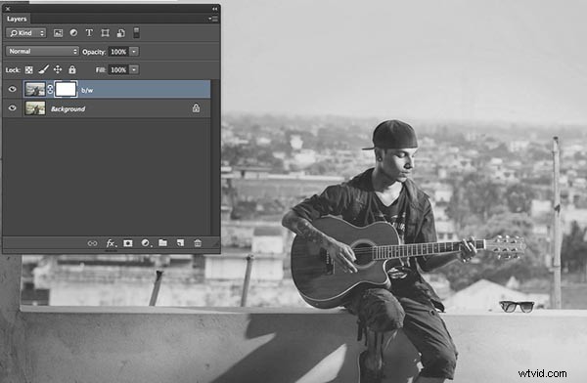Click the Layers panel scrollbar
The width and height of the screenshot is (587, 383).
coord(215,157)
